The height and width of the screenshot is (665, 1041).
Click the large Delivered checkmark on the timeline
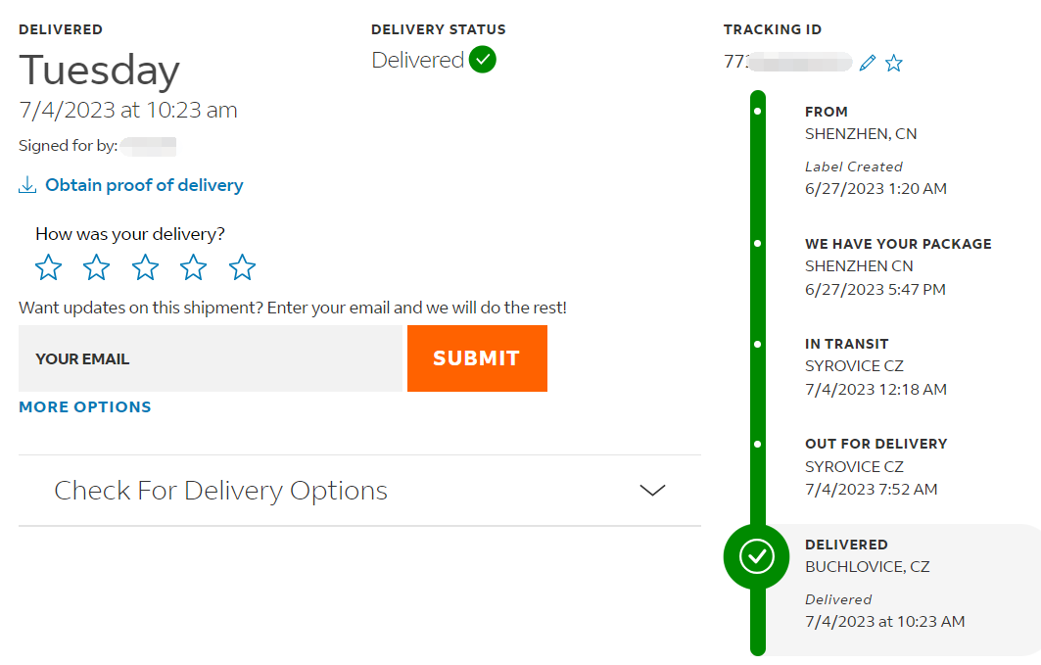click(757, 556)
